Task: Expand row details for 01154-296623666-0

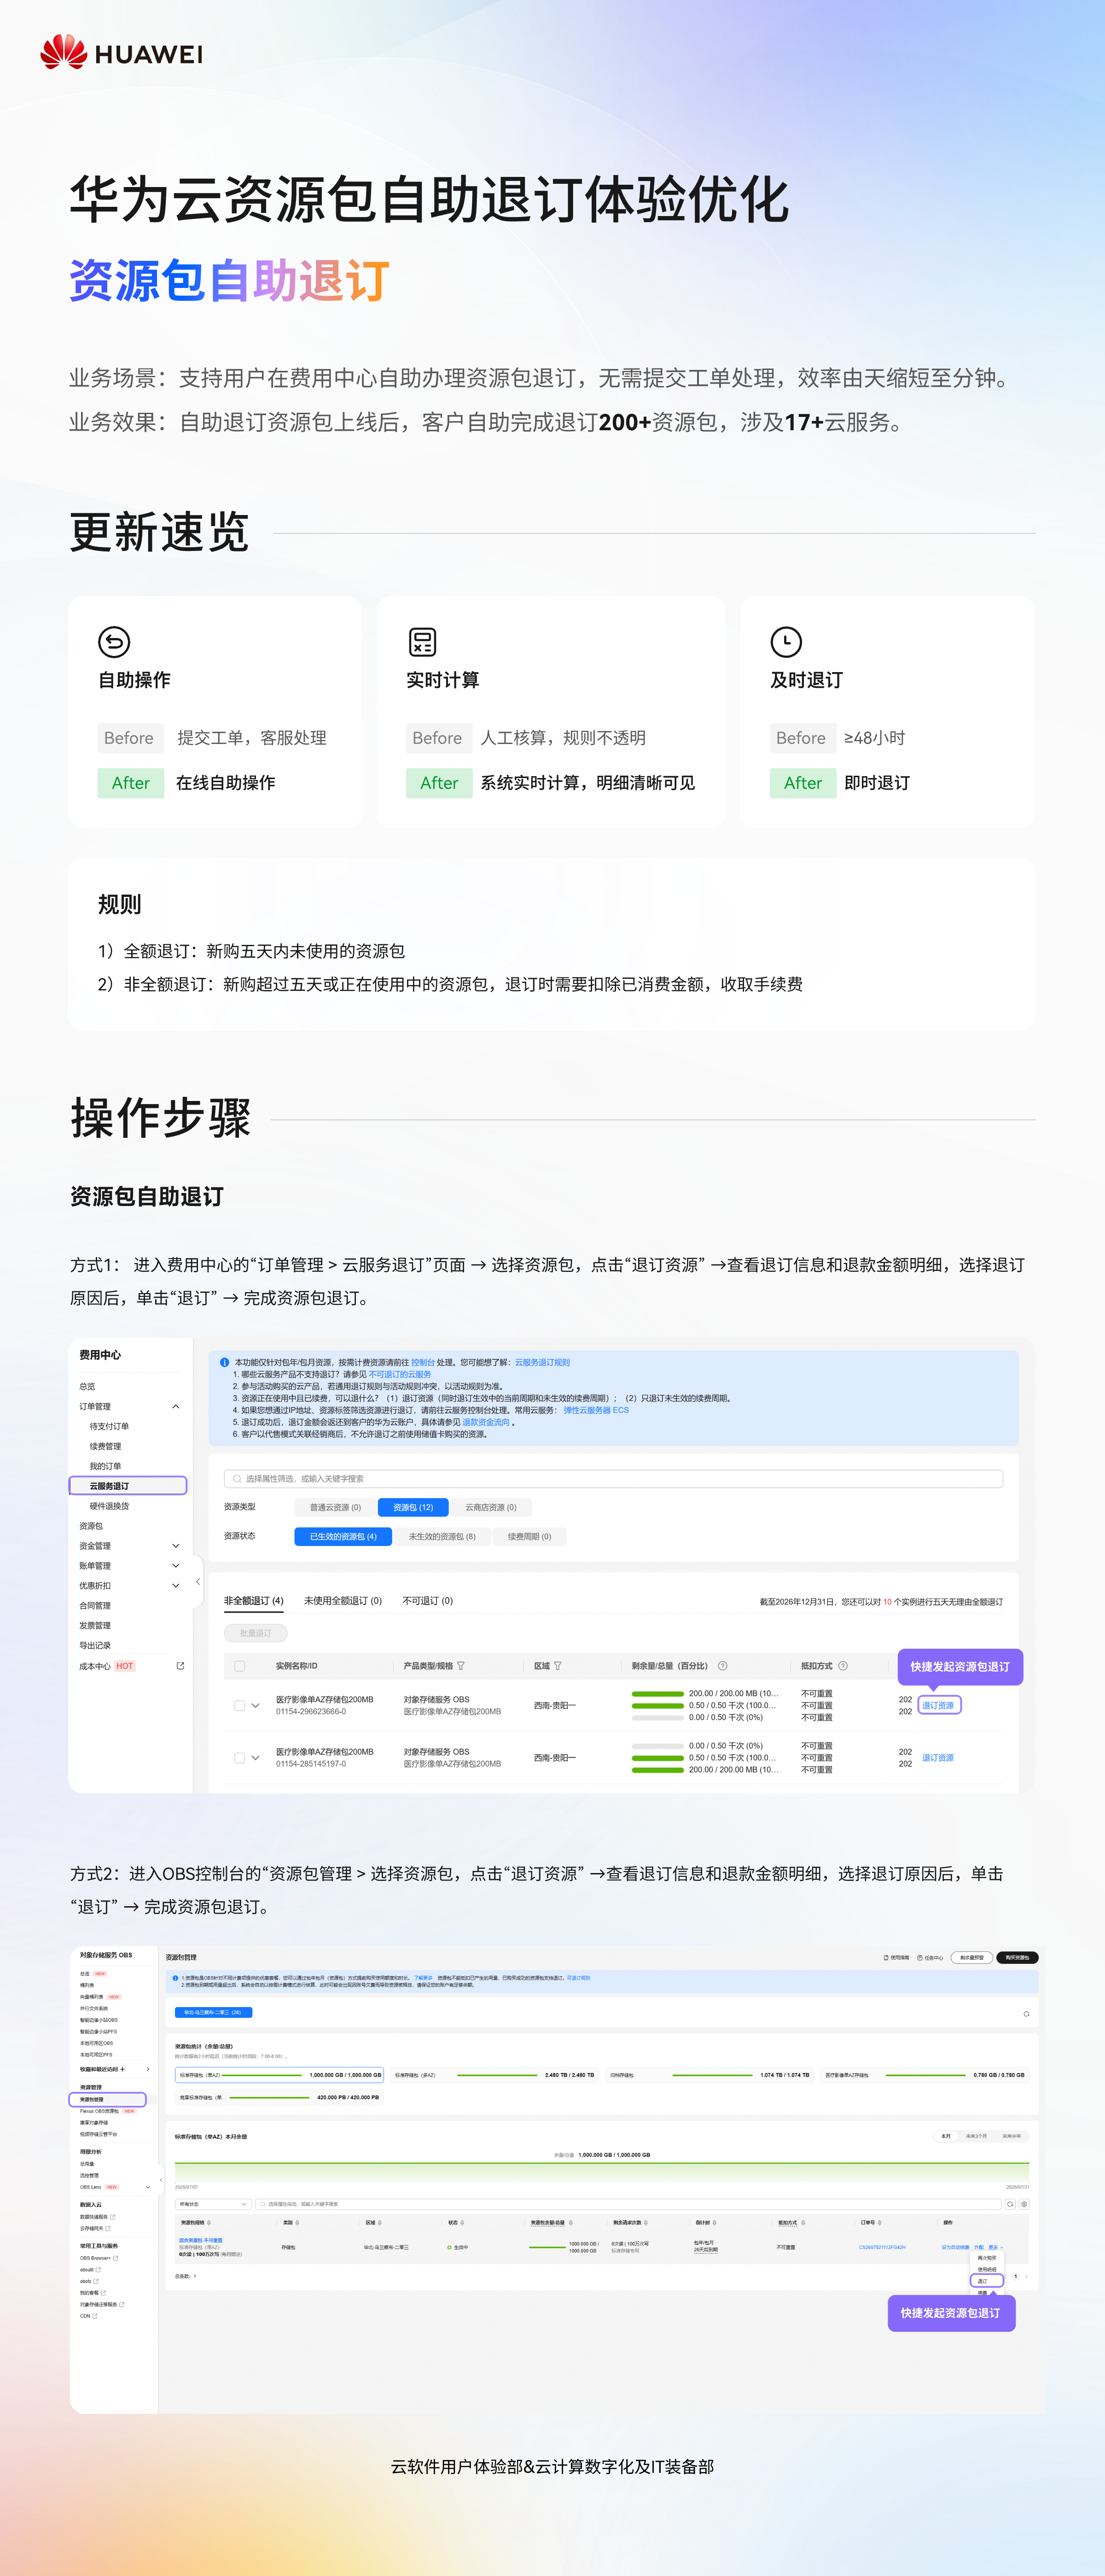Action: [x=256, y=1706]
